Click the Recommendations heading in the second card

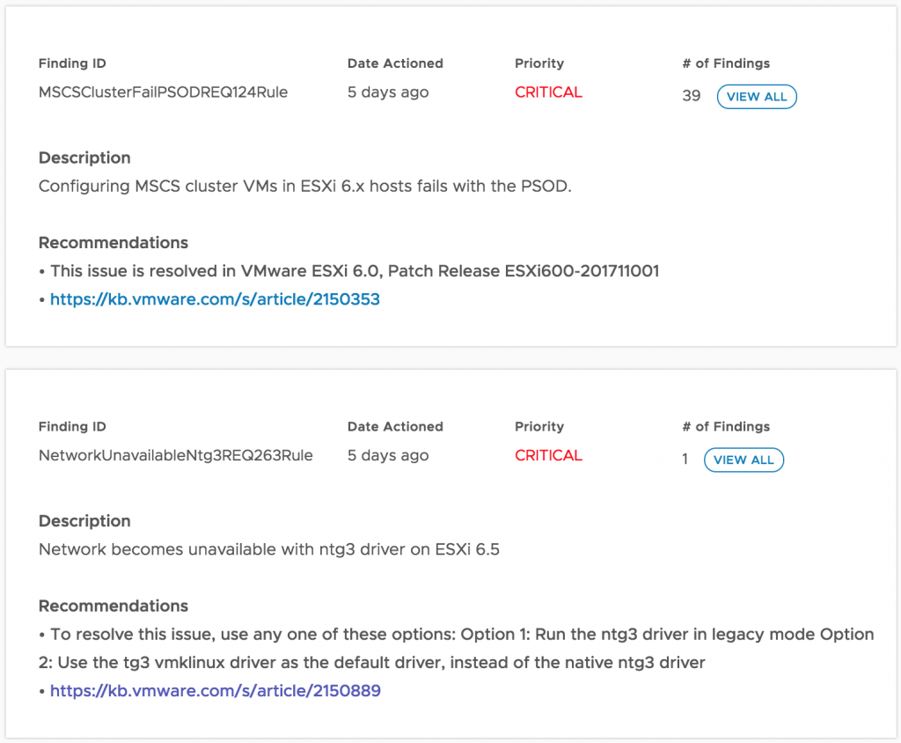click(x=114, y=607)
